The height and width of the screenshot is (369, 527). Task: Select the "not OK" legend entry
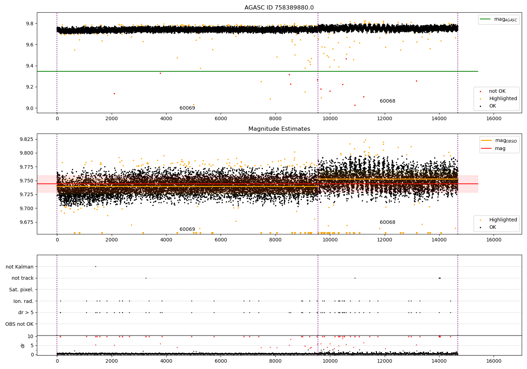tap(497, 91)
